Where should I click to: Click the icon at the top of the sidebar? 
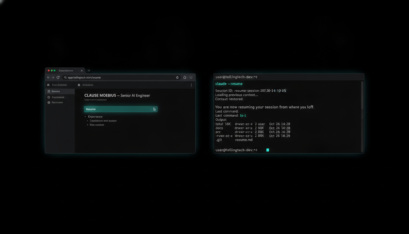coord(48,85)
